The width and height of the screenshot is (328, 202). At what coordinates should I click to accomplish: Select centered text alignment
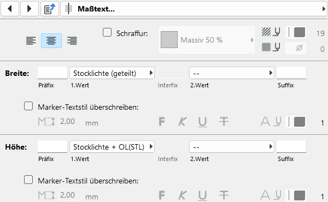coord(51,41)
